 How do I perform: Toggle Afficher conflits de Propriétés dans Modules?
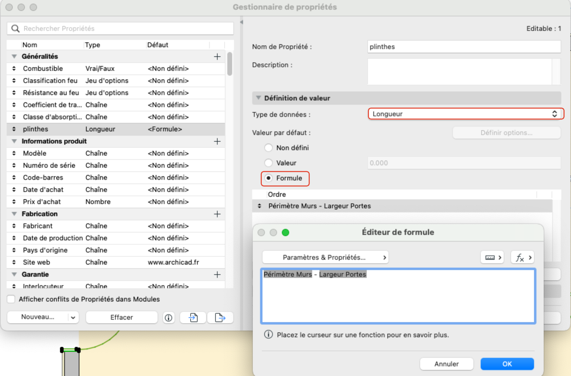pos(11,299)
